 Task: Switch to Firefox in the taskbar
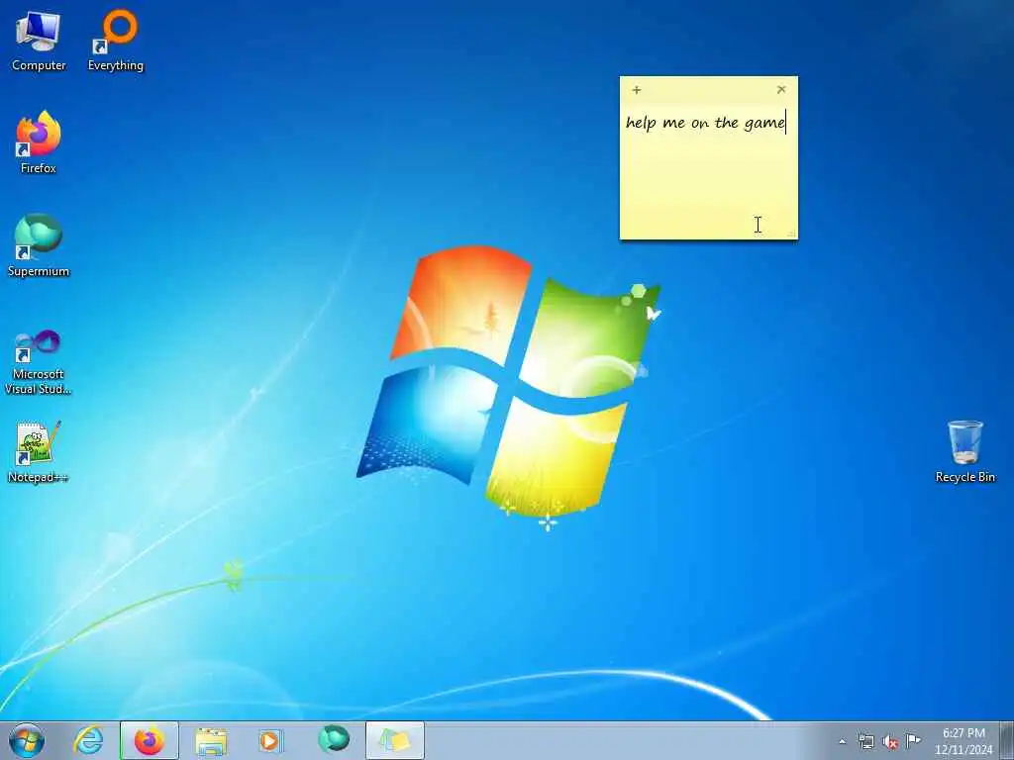point(150,740)
